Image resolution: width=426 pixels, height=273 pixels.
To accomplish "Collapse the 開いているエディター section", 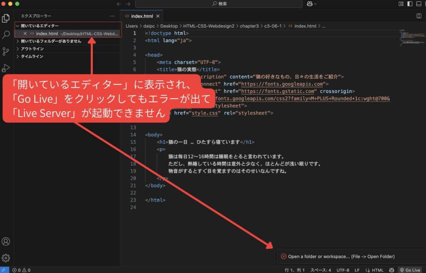I will point(17,26).
